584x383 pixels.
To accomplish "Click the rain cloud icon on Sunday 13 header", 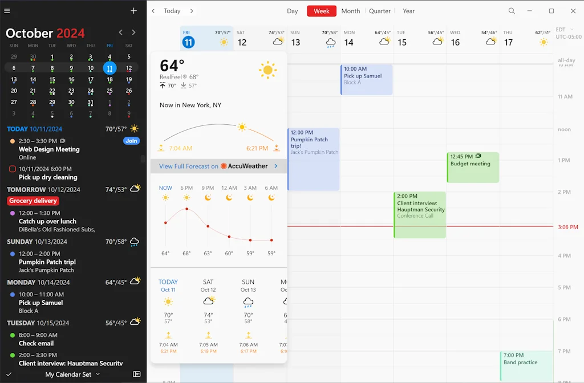I will (x=331, y=42).
